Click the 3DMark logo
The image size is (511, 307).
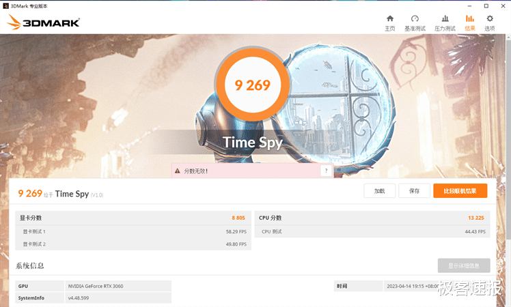point(43,22)
